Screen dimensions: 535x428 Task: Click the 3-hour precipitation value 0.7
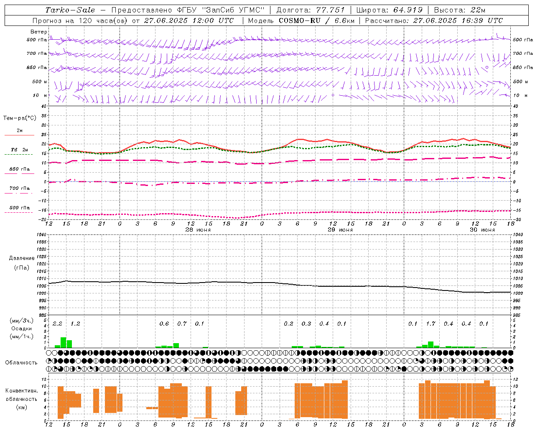182,324
